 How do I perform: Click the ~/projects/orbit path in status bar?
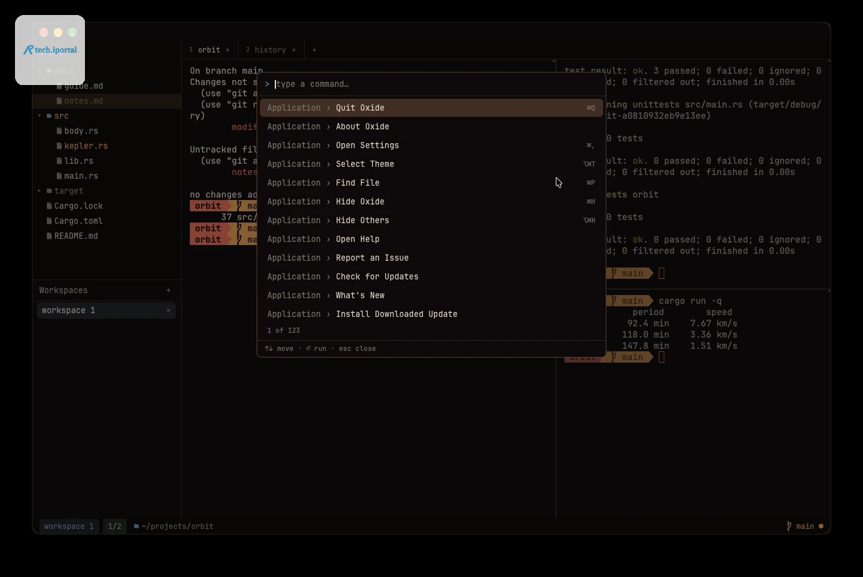(177, 526)
